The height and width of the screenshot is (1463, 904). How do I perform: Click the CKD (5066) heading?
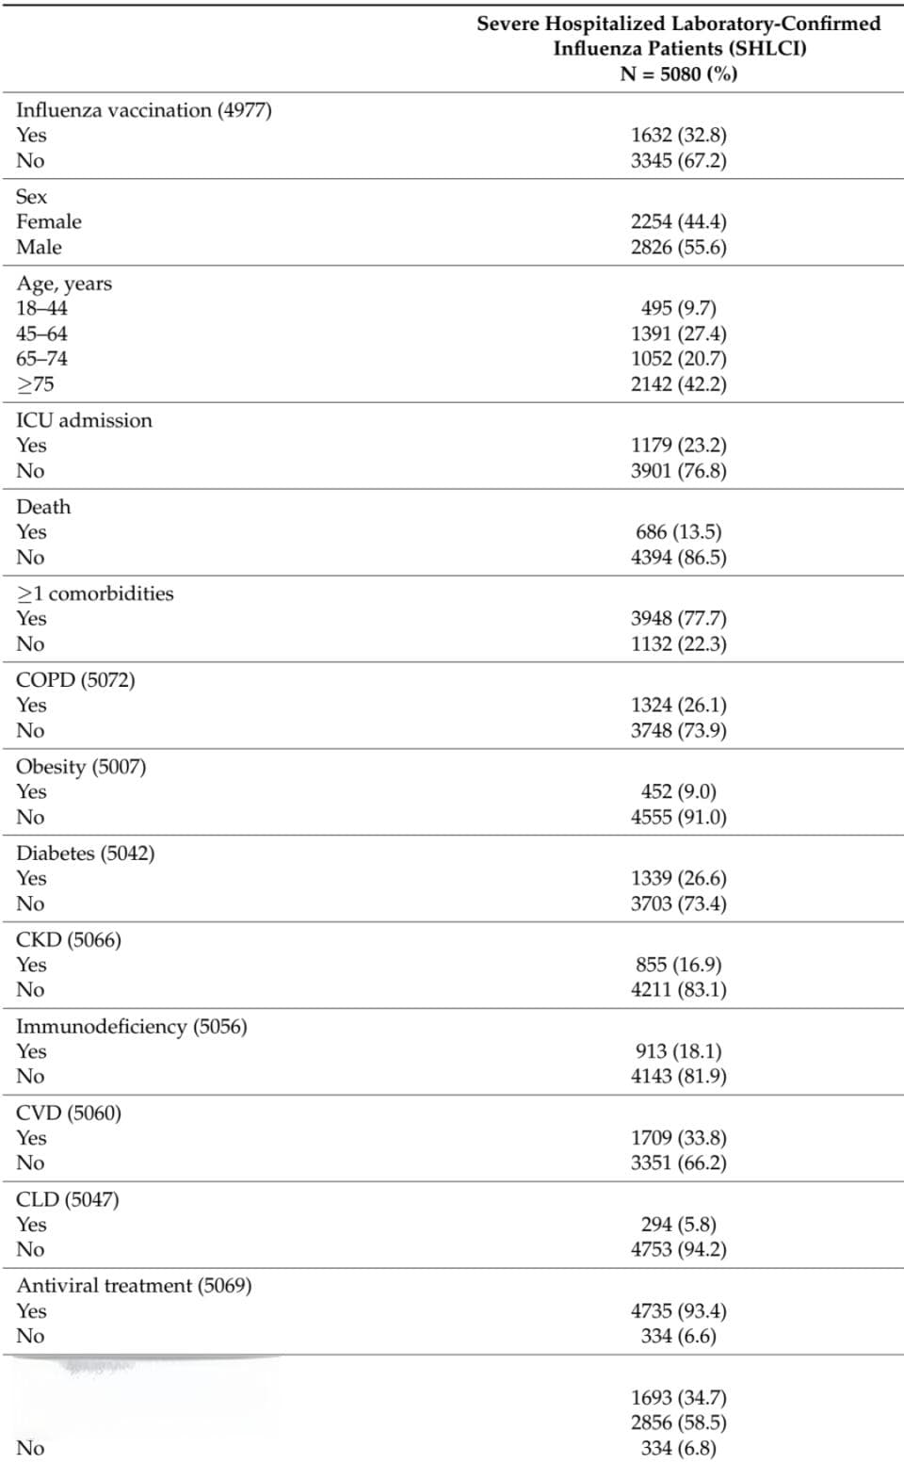69,940
